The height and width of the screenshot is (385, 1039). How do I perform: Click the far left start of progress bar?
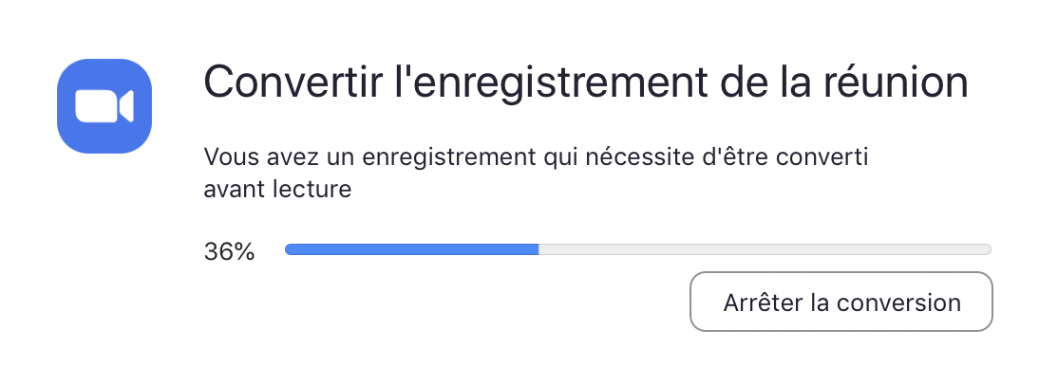click(x=289, y=249)
